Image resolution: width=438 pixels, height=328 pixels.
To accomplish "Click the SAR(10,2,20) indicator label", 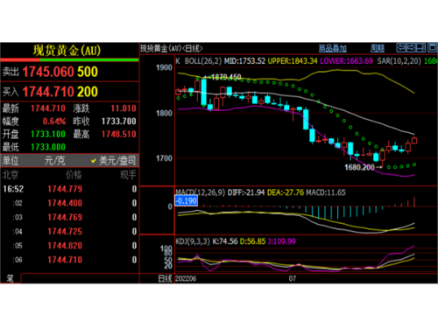I will click(399, 61).
